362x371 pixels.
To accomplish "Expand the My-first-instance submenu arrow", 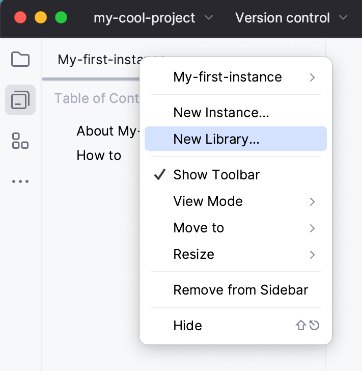I will click(x=312, y=77).
